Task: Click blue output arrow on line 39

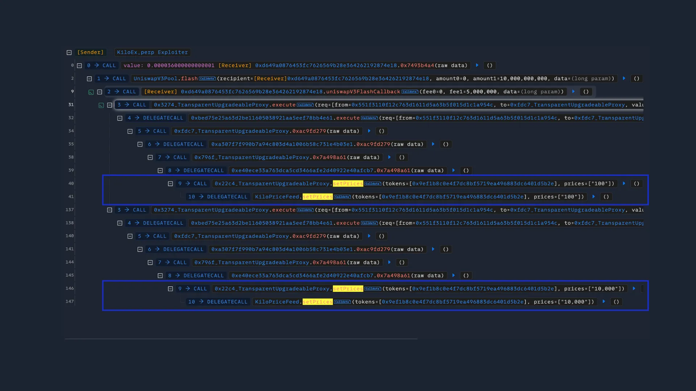Action: click(x=453, y=170)
